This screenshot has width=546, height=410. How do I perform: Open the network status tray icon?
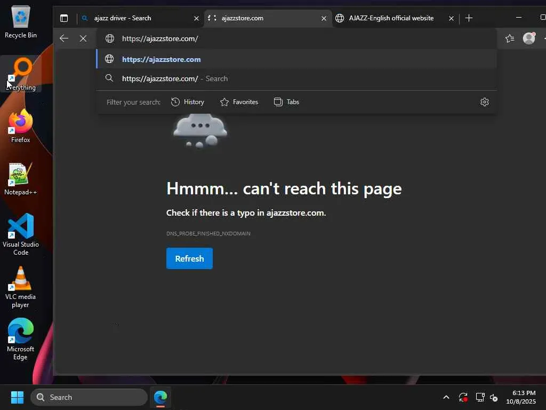coord(480,397)
